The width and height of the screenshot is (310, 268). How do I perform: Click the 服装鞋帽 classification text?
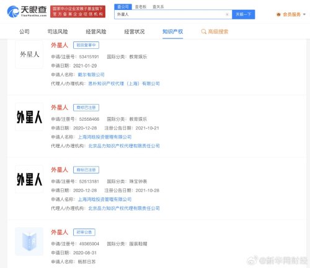(138, 244)
